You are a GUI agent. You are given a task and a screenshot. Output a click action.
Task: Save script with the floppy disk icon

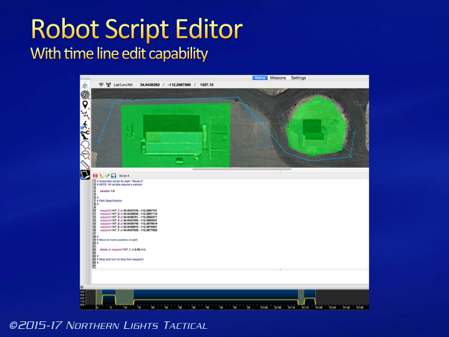tap(113, 176)
